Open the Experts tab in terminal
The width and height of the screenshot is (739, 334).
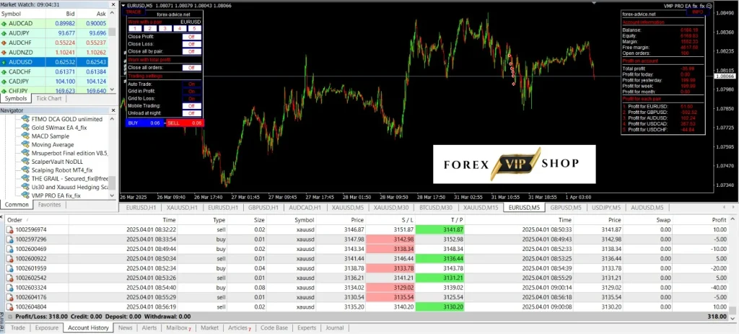(307, 328)
